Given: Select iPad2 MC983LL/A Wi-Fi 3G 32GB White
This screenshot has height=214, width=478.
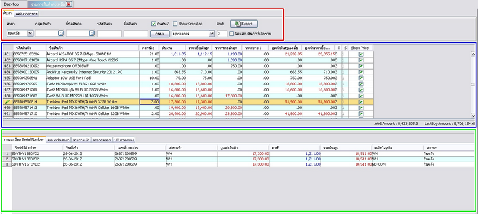Looking at the screenshot, I should pyautogui.click(x=188, y=90).
